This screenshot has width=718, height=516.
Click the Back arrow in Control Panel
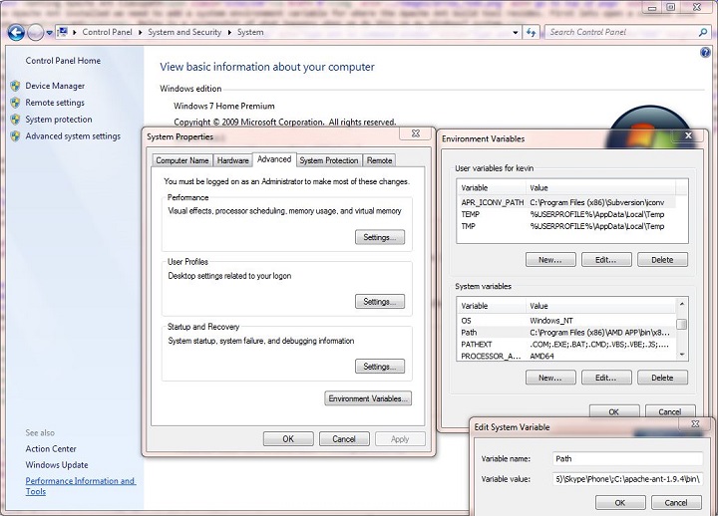tap(16, 32)
